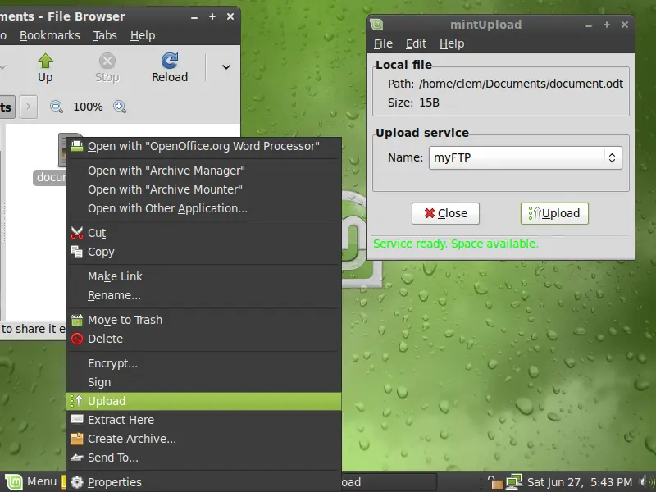
Task: Maximize the File Browser window
Action: click(212, 16)
